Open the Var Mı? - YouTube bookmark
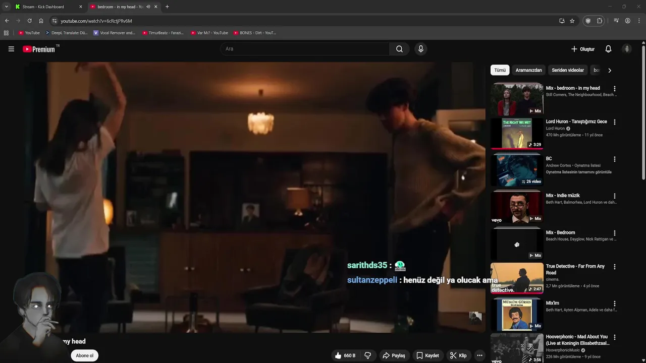Screen dimensions: 646x363 point(209,33)
